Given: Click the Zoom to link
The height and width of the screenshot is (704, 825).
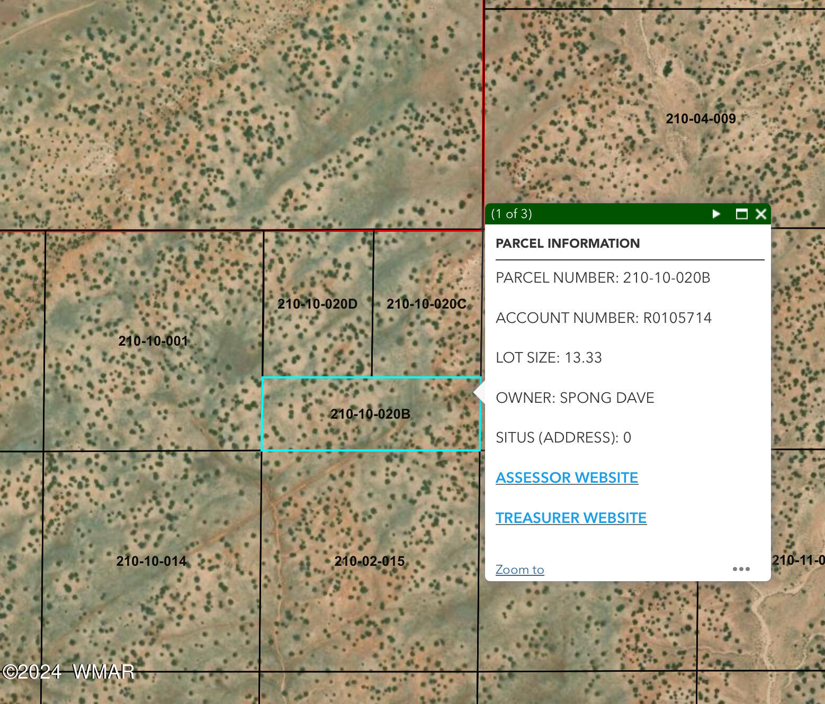Looking at the screenshot, I should click(x=519, y=569).
